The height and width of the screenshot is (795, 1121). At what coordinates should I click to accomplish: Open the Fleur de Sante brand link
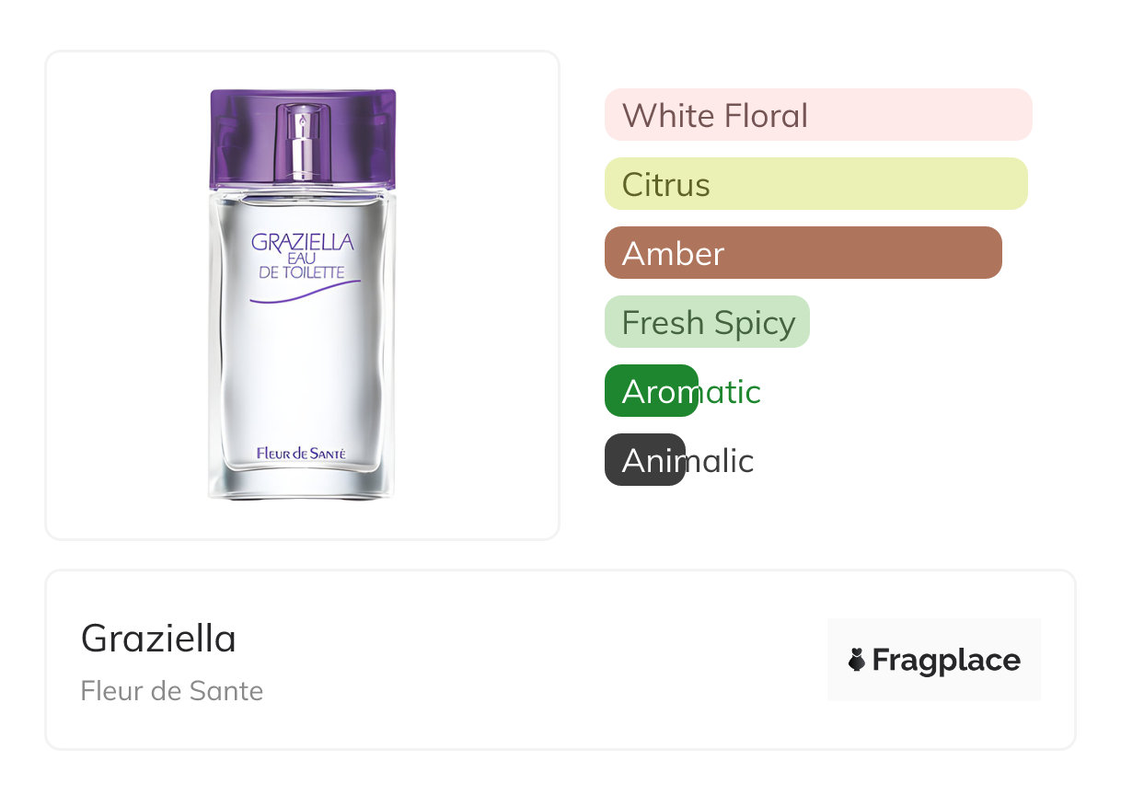pos(171,691)
